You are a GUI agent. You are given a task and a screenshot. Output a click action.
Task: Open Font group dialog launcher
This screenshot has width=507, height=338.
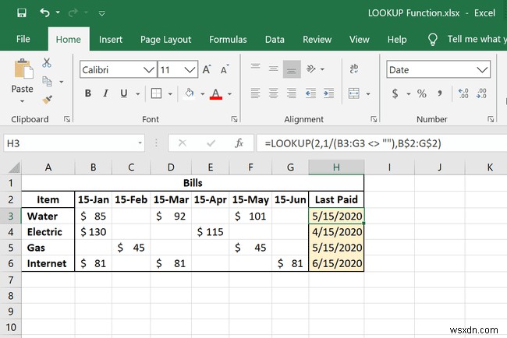[235, 119]
